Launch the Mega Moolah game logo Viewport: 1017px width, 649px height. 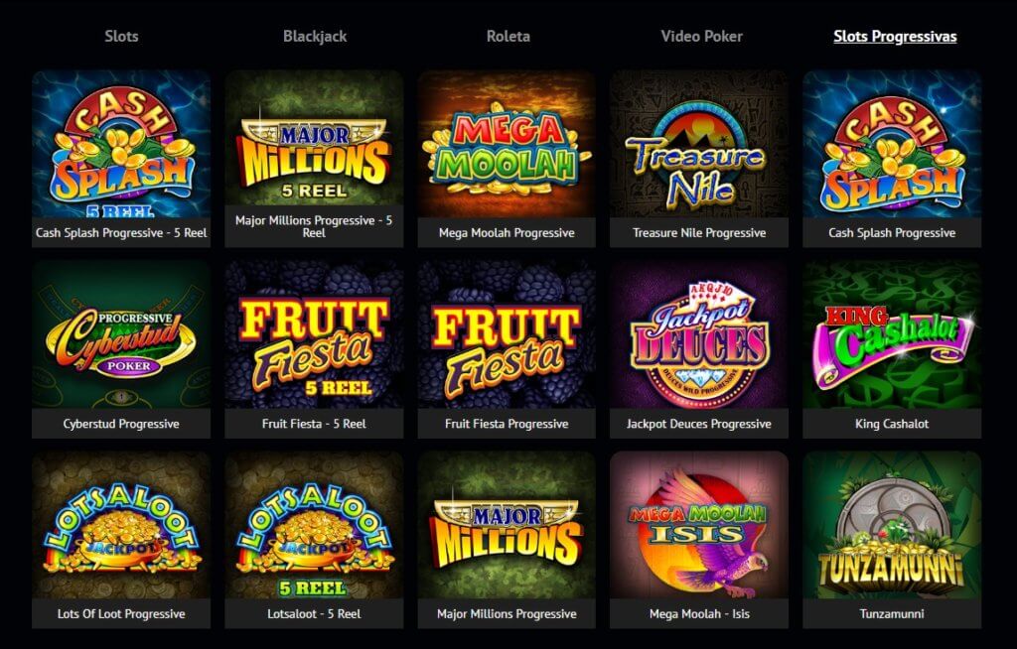click(507, 144)
